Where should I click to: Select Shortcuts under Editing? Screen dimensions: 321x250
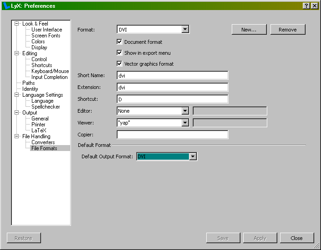(x=42, y=65)
